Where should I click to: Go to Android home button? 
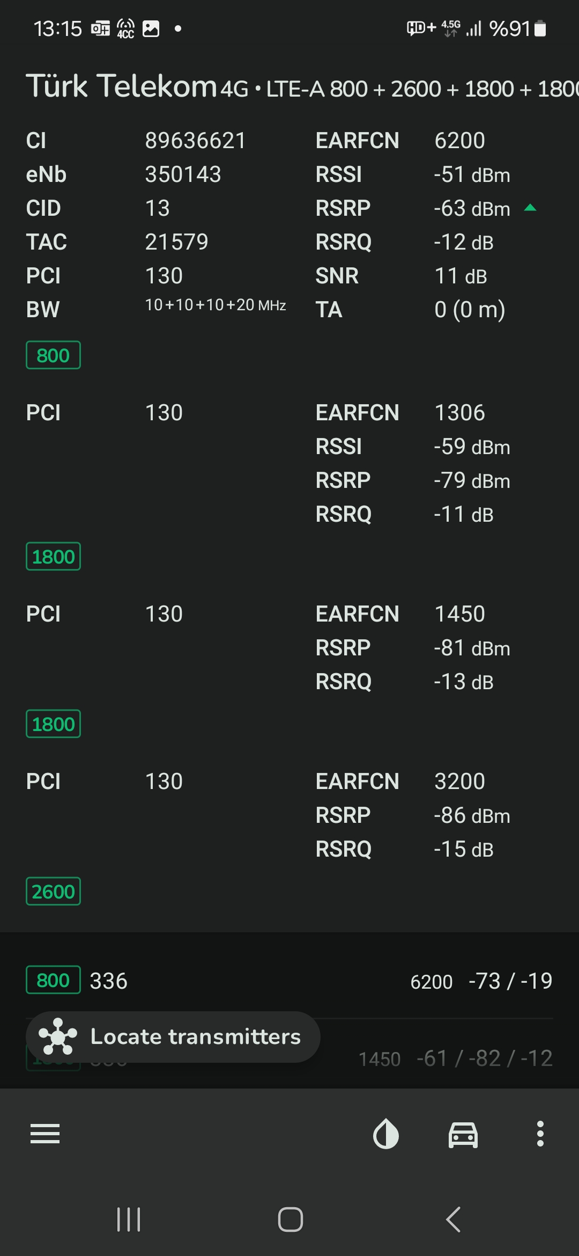pyautogui.click(x=291, y=1220)
